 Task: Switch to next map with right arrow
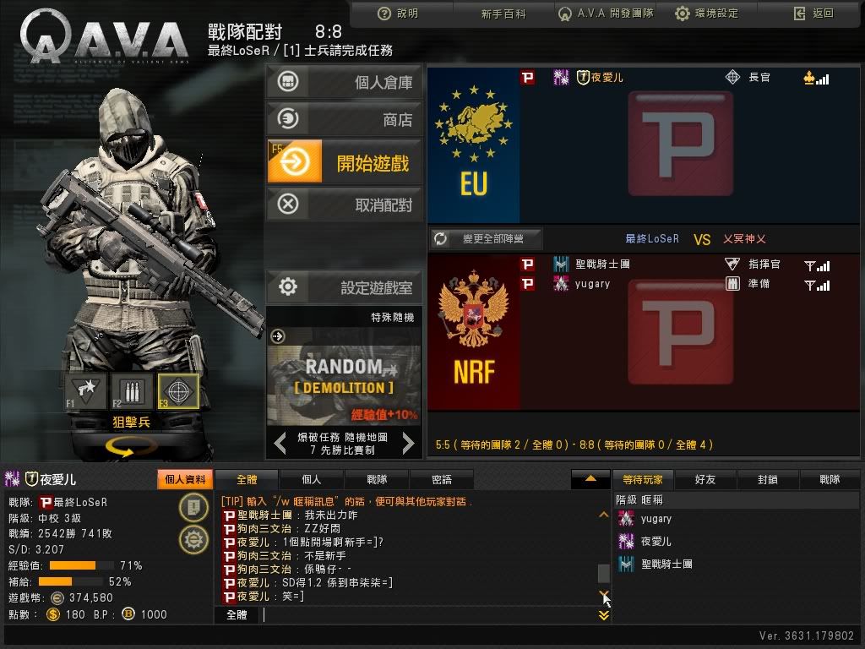pos(408,443)
